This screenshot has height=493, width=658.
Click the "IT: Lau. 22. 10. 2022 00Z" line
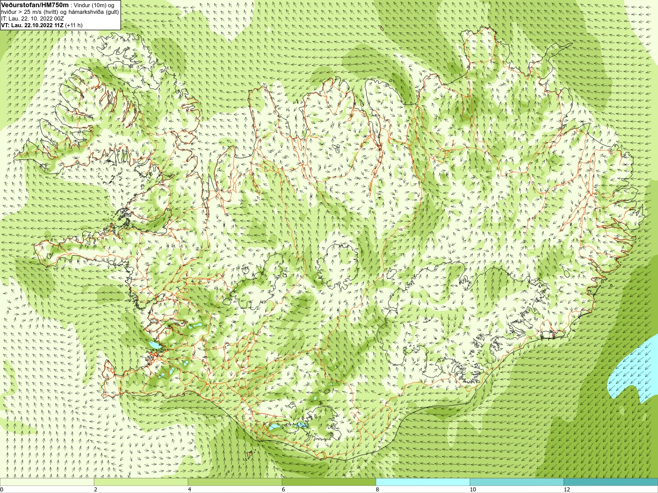tap(32, 18)
